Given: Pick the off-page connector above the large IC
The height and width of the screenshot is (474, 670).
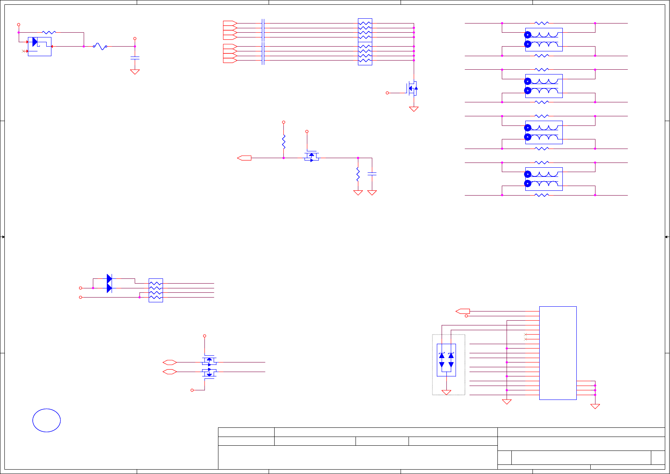Looking at the screenshot, I should coord(463,311).
